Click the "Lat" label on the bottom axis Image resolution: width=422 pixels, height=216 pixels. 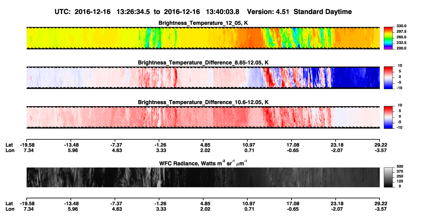[x=9, y=203]
